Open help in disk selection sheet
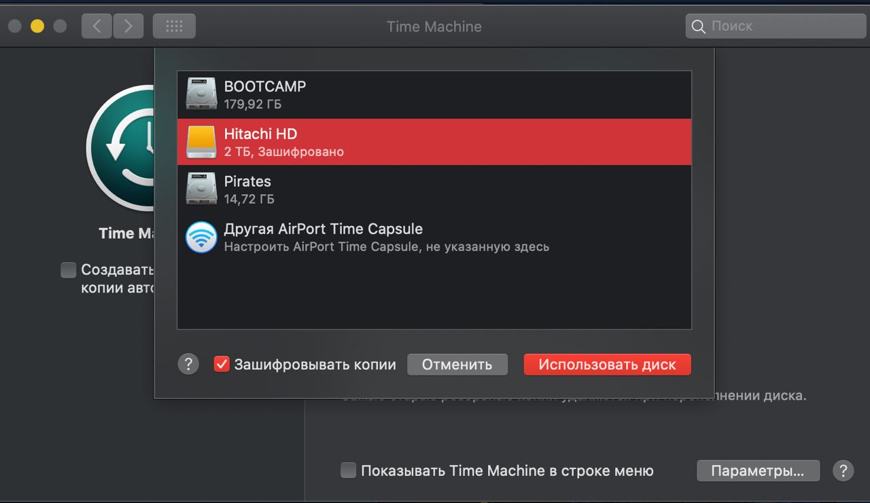The width and height of the screenshot is (870, 503). [188, 365]
